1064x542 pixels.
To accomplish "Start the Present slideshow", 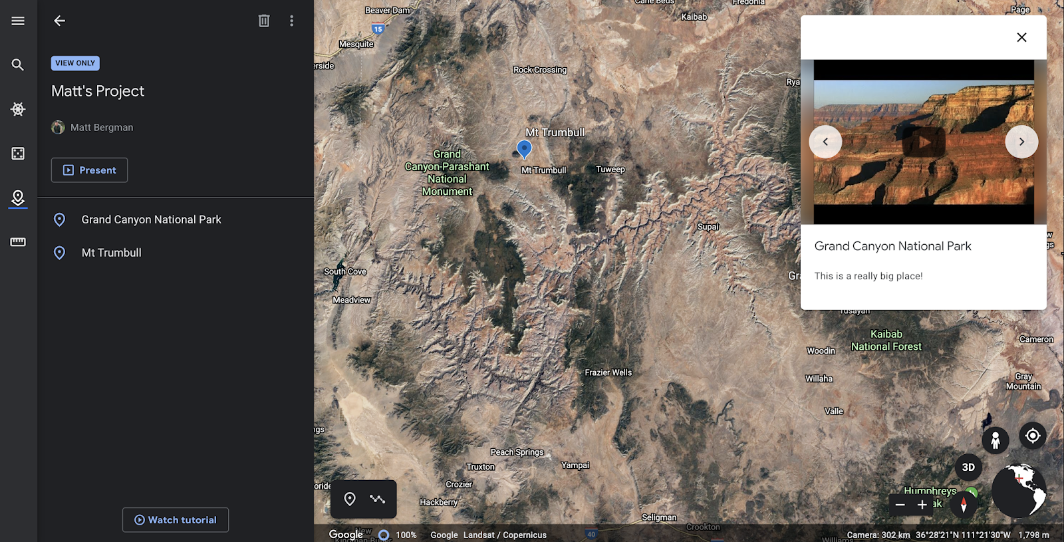I will pyautogui.click(x=90, y=170).
